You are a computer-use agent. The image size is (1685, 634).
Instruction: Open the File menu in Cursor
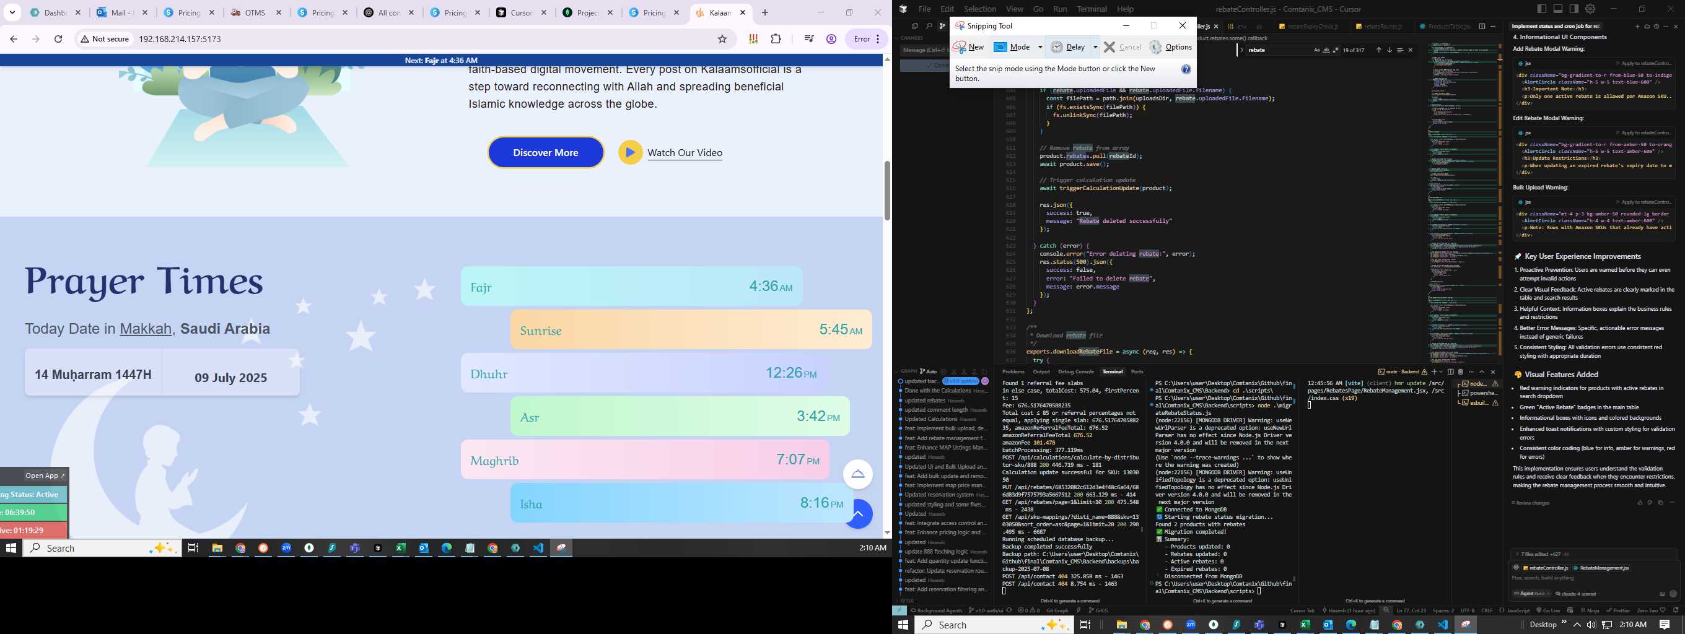point(924,9)
